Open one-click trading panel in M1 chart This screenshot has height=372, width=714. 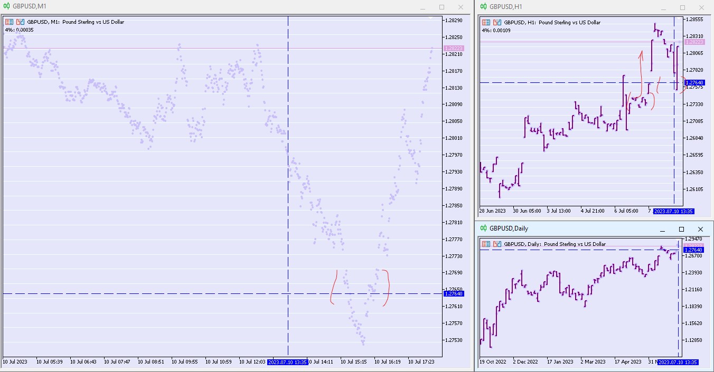pyautogui.click(x=10, y=22)
